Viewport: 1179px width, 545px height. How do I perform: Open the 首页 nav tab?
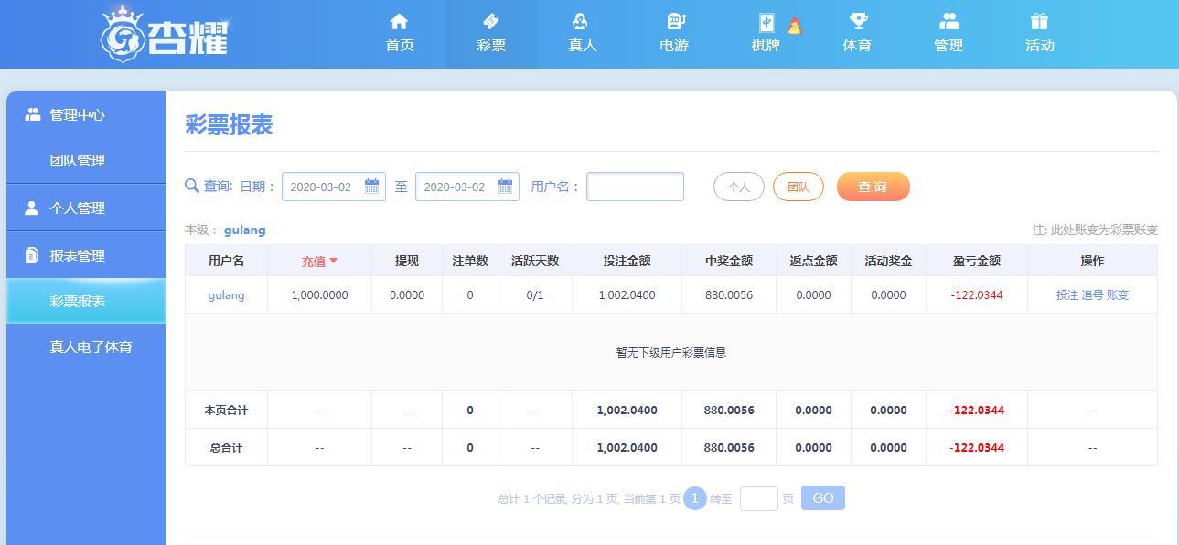[400, 34]
